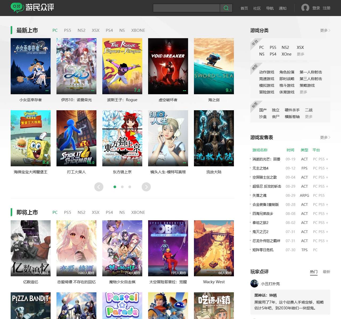Select the first carousel page dot
The height and width of the screenshot is (319, 341).
[x=115, y=187]
